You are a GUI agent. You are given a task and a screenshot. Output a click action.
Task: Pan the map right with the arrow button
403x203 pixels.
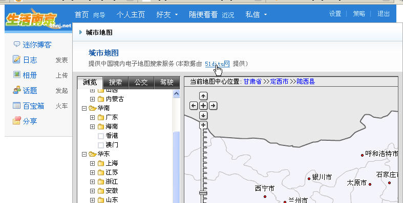213,106
